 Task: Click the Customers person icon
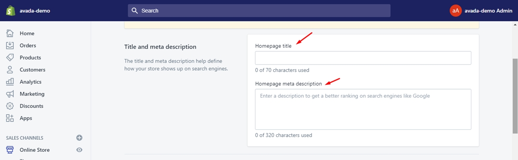pos(10,69)
